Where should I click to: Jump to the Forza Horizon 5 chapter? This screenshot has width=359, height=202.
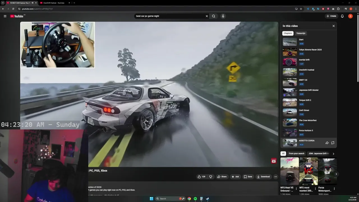(x=309, y=132)
